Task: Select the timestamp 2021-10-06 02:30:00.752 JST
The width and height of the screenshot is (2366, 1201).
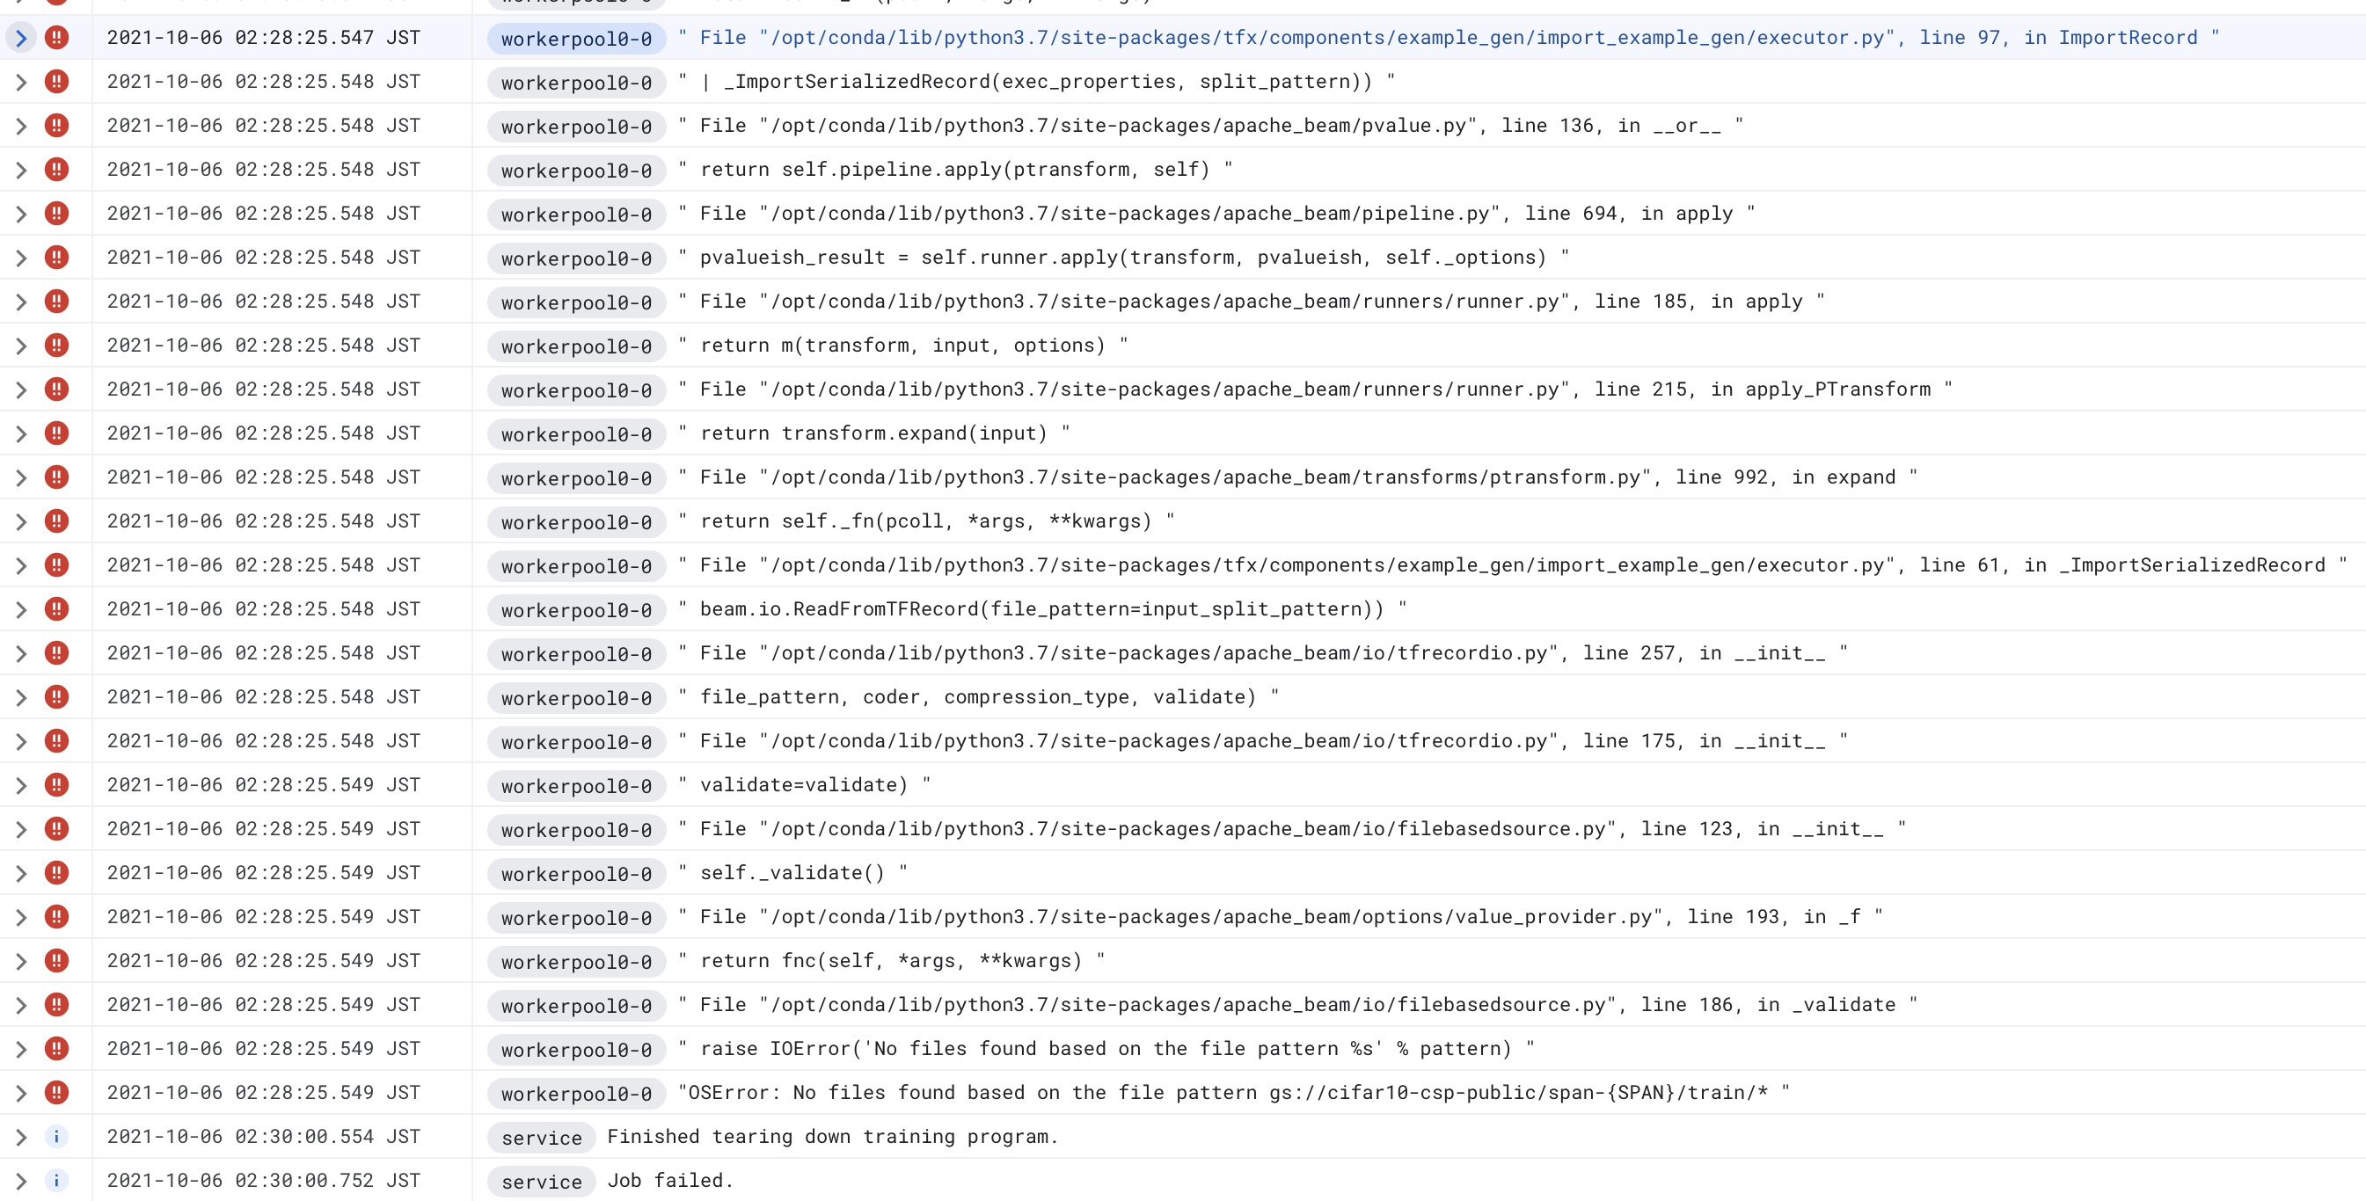Action: coord(264,1181)
